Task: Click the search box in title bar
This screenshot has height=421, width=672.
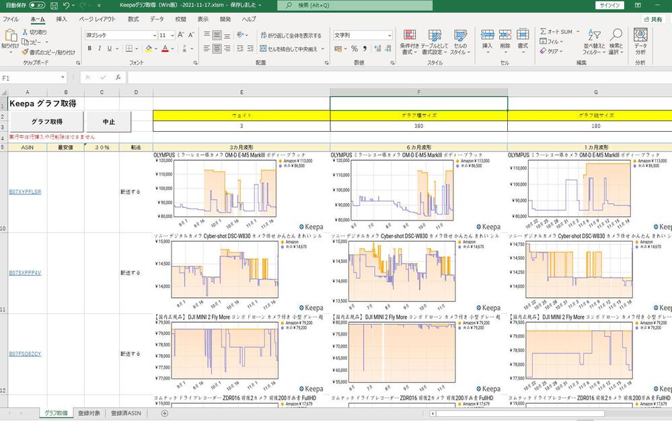Action: 355,5
